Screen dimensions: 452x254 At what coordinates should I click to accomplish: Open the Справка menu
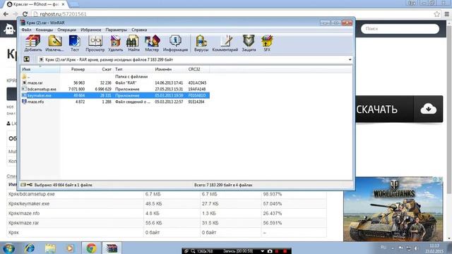click(x=139, y=30)
